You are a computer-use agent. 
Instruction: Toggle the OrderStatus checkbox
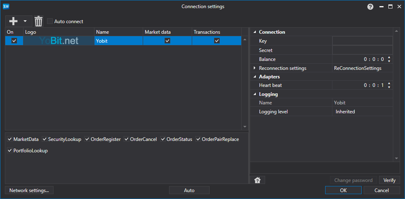coord(163,139)
